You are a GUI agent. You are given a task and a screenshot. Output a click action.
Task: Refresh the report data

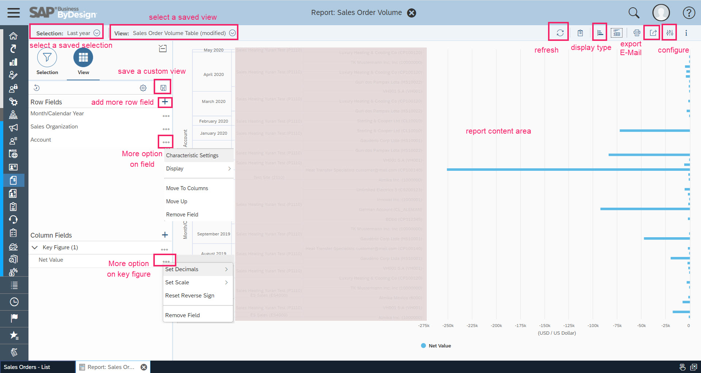click(x=560, y=33)
